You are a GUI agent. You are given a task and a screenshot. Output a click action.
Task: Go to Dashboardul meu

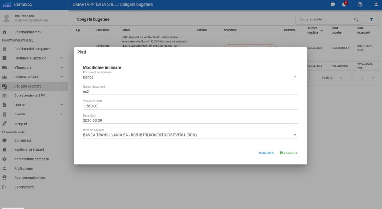[28, 32]
